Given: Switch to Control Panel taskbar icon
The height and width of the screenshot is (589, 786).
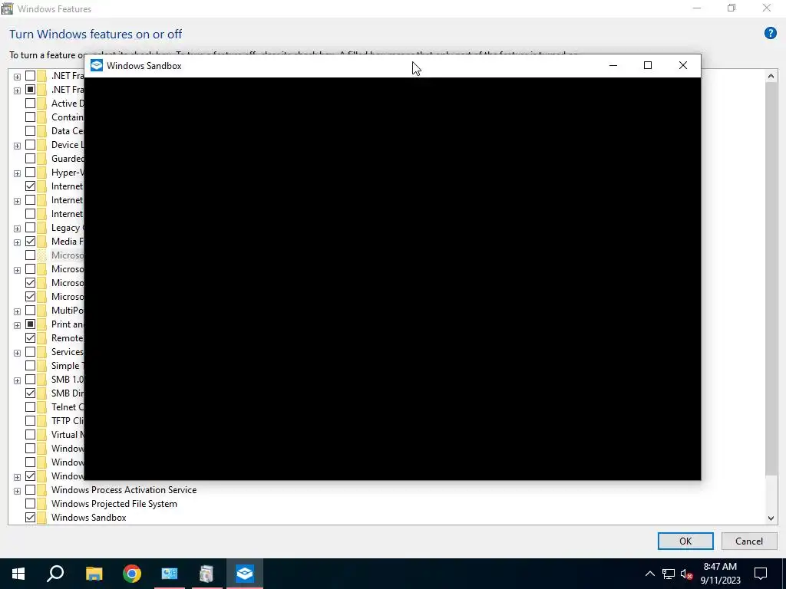Looking at the screenshot, I should pyautogui.click(x=170, y=574).
